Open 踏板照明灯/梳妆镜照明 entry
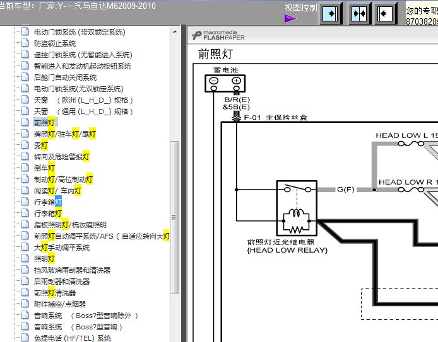This screenshot has height=342, width=438. [70, 225]
